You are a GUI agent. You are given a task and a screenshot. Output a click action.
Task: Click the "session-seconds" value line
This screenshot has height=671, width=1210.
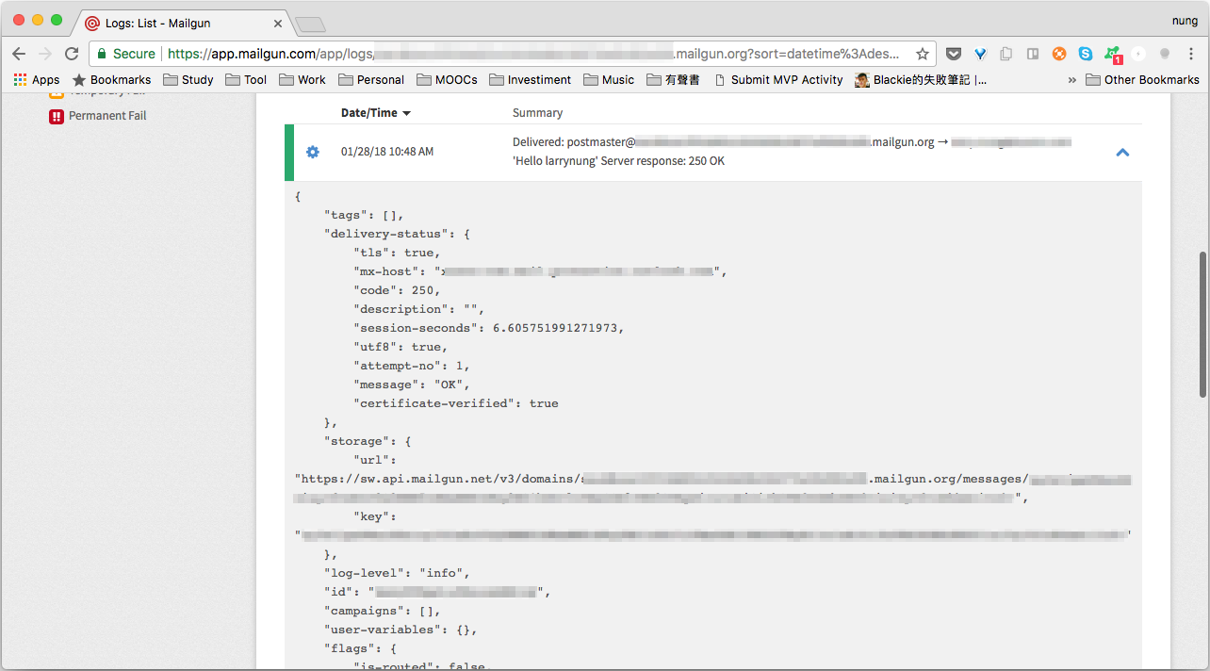[x=489, y=328]
